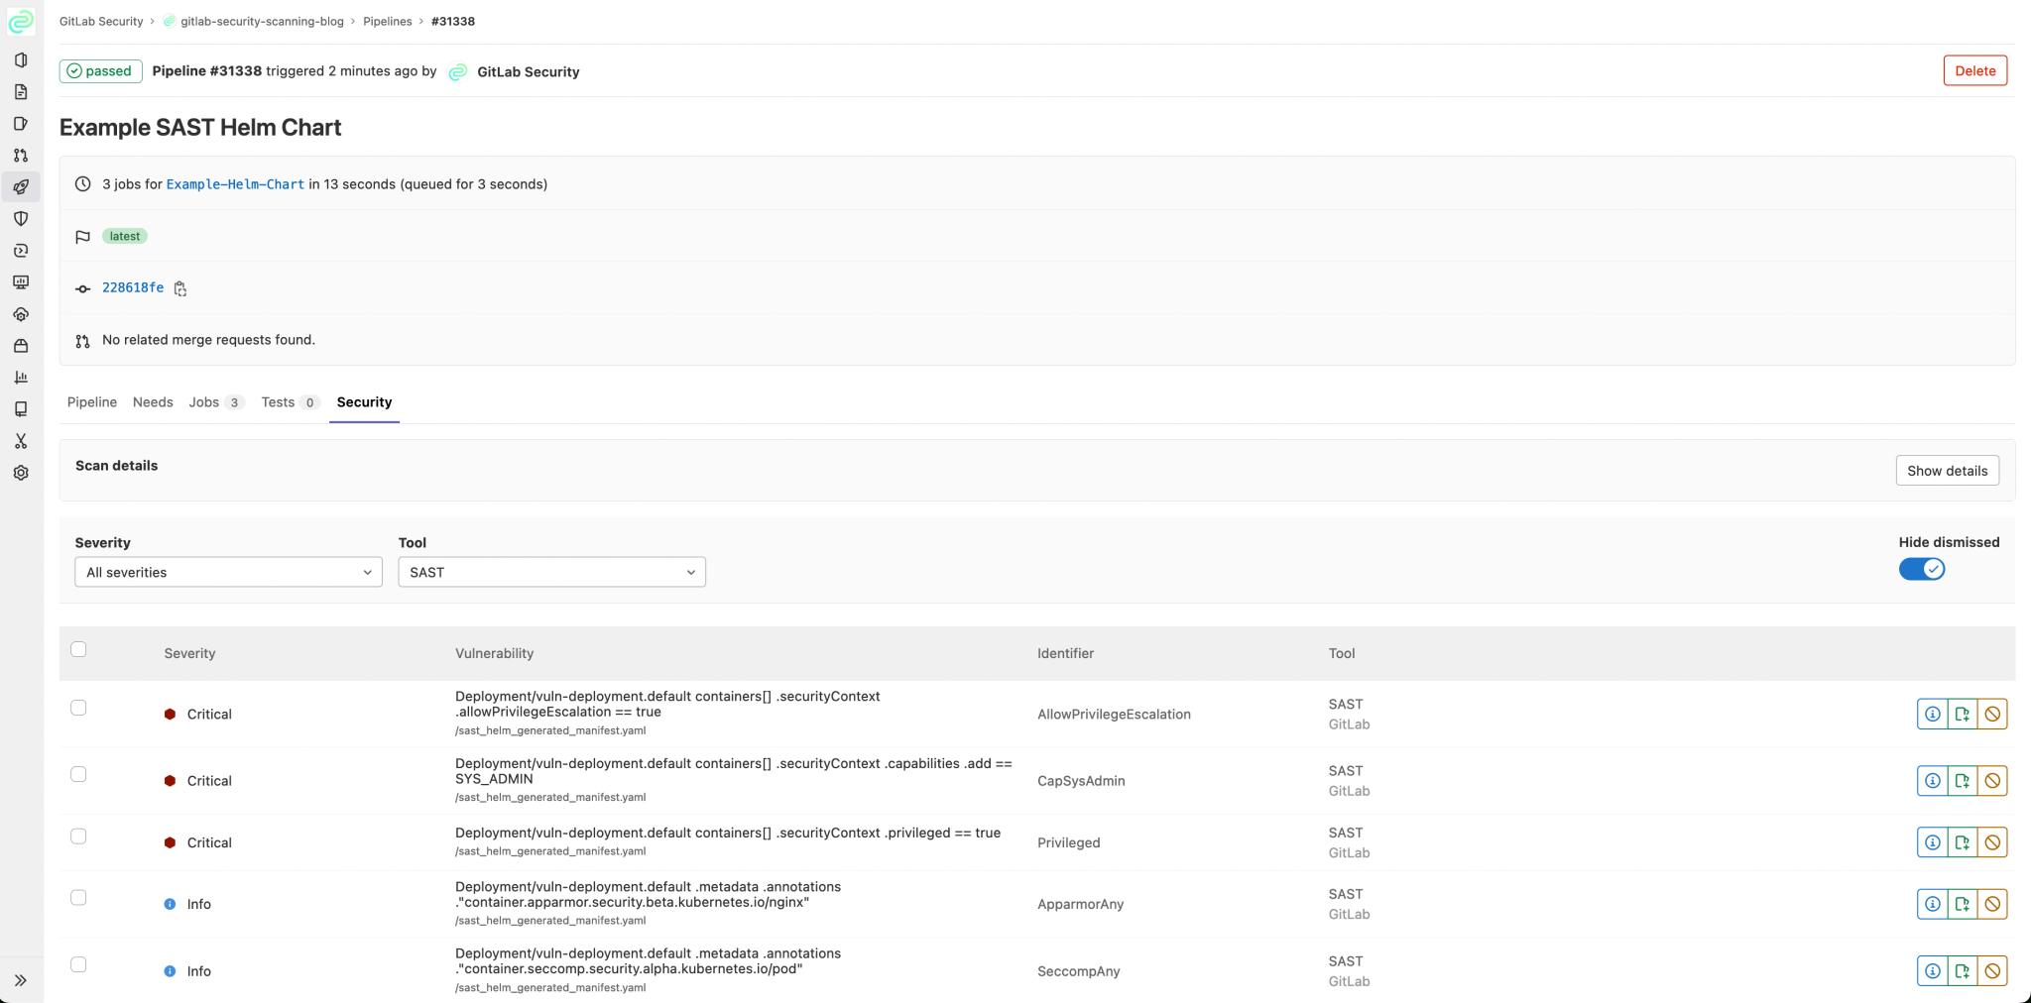Switch to the Jobs tab
This screenshot has width=2031, height=1003.
coord(205,402)
